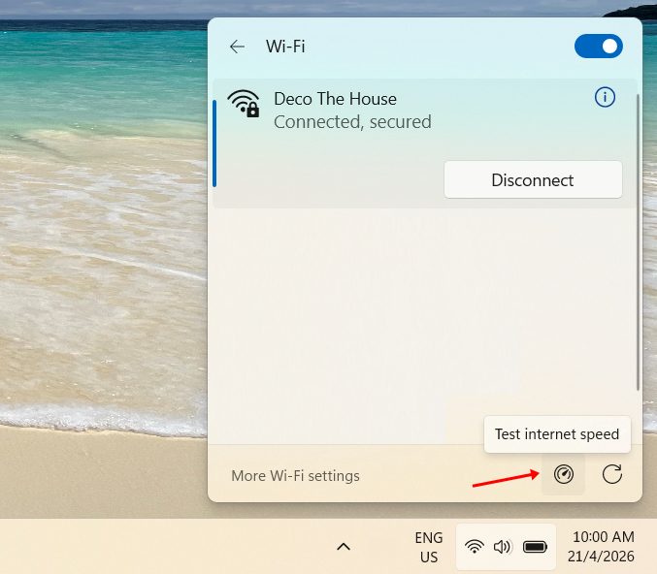Open properties via the info icon
Screen dimensions: 657x574
click(x=605, y=97)
